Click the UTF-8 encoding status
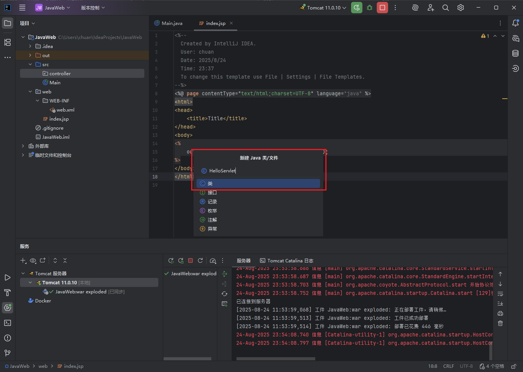This screenshot has width=523, height=372. click(x=466, y=366)
